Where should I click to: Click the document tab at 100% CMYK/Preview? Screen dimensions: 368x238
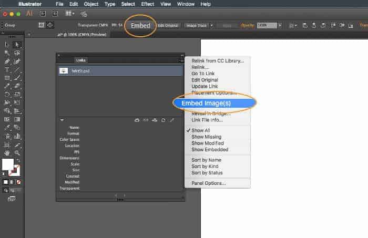coord(82,35)
